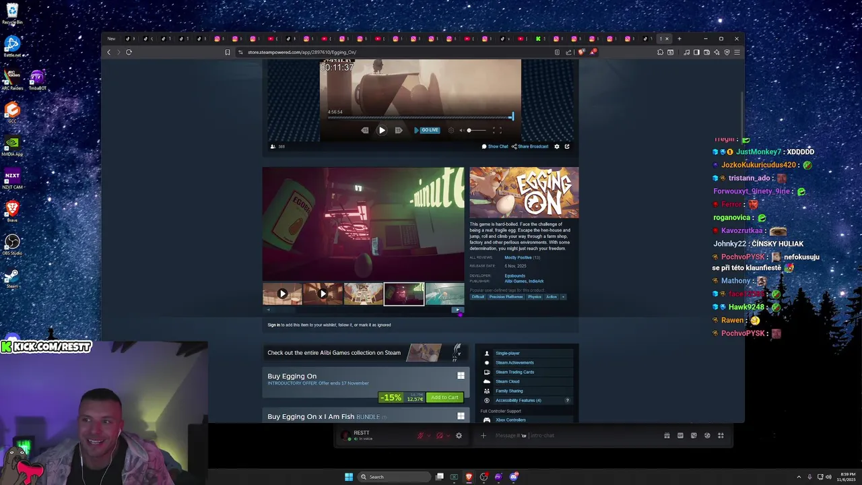Image resolution: width=862 pixels, height=485 pixels.
Task: Toggle Discord microphone mute button
Action: point(420,436)
